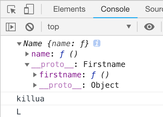Click the Name {name: f} summary text
Viewport: 163px width, 117px height.
(56, 44)
